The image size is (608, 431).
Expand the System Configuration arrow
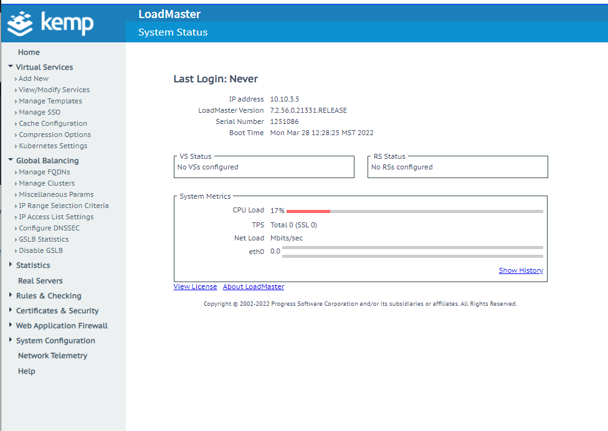(x=11, y=340)
